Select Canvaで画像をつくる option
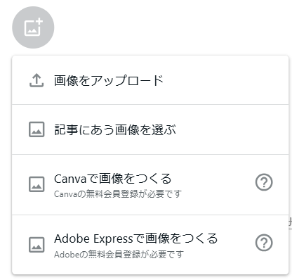The height and width of the screenshot is (280, 292). pyautogui.click(x=150, y=184)
